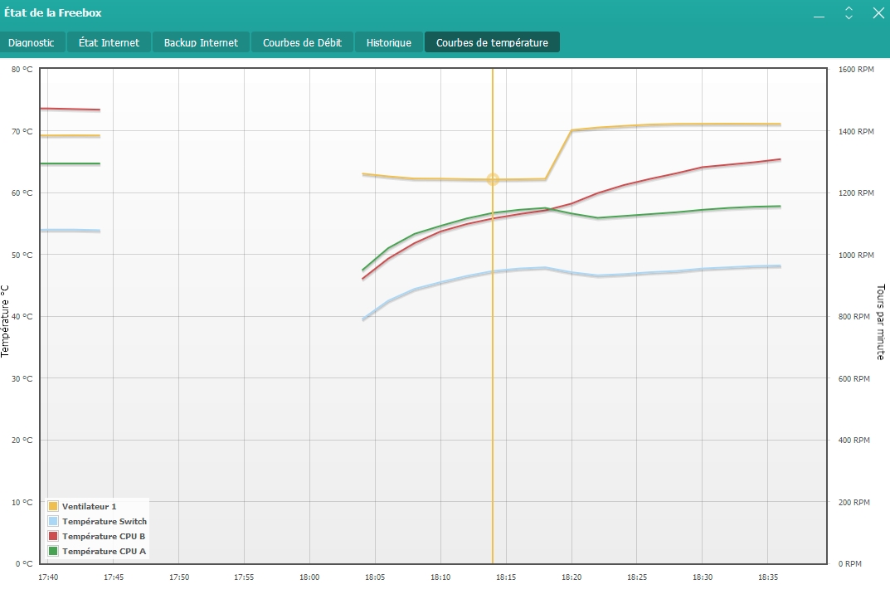The height and width of the screenshot is (599, 890).
Task: Click the light blue Switch temperature curve
Action: click(664, 272)
